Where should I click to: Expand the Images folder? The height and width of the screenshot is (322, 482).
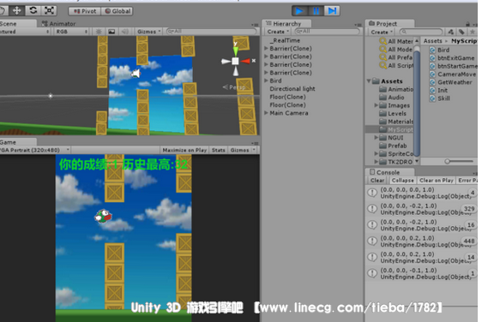click(376, 105)
